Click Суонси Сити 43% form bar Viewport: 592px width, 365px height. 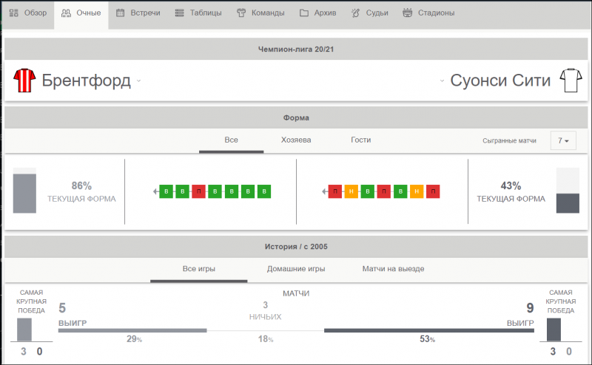[x=568, y=191]
